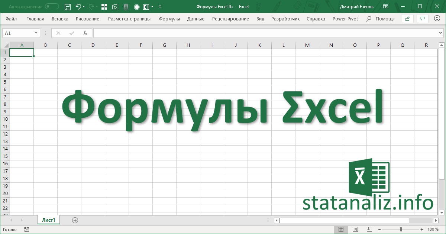Select column header D

tap(93, 45)
